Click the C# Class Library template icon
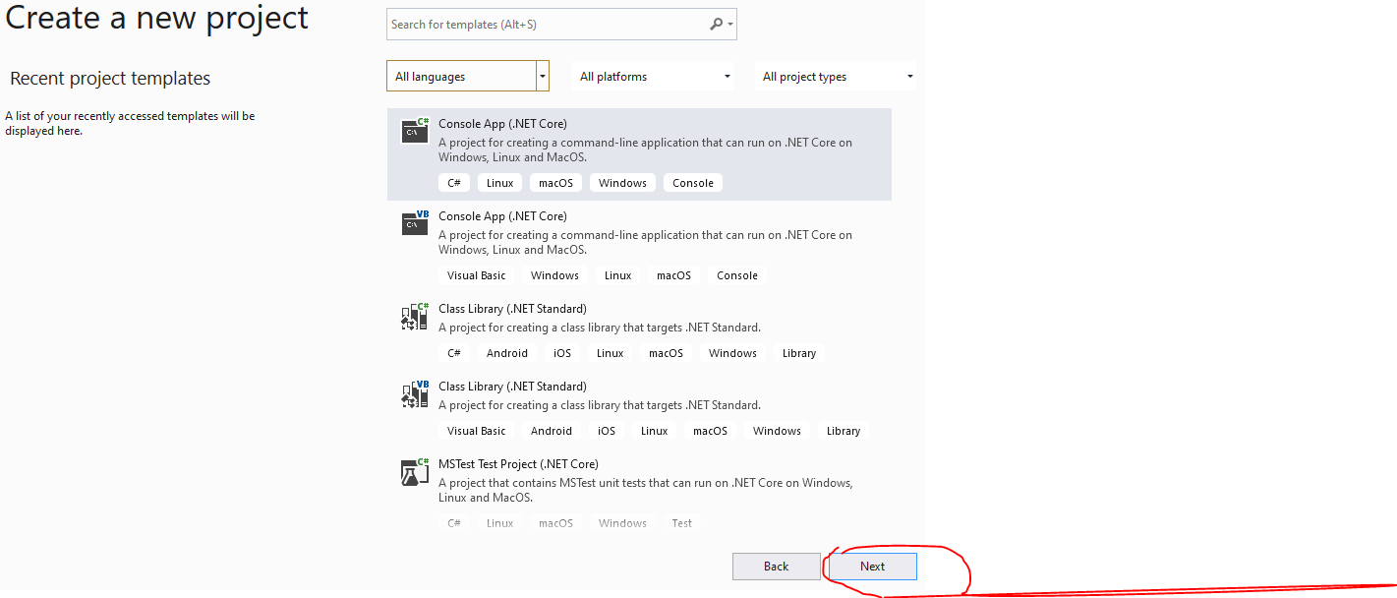Viewport: 1397px width, 598px height. 415,315
